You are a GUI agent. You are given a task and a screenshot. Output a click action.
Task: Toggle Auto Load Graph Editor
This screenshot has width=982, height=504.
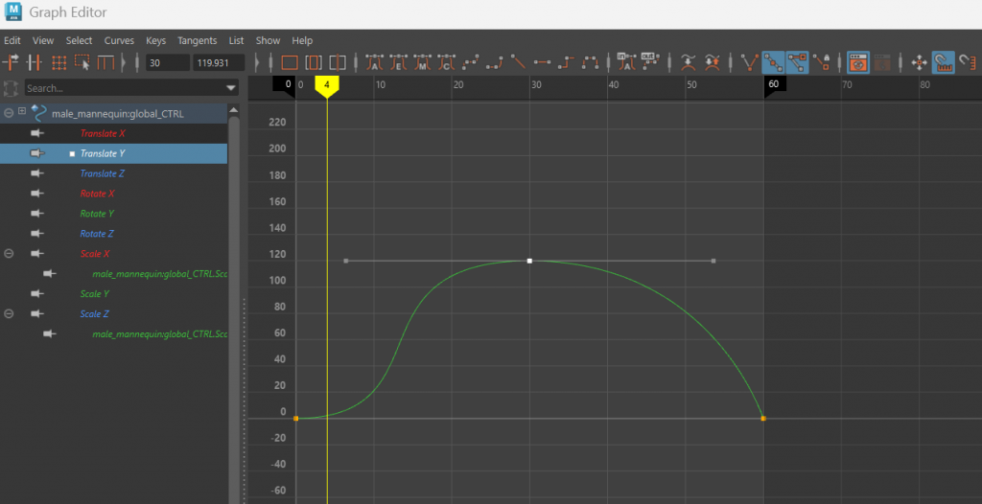(858, 62)
